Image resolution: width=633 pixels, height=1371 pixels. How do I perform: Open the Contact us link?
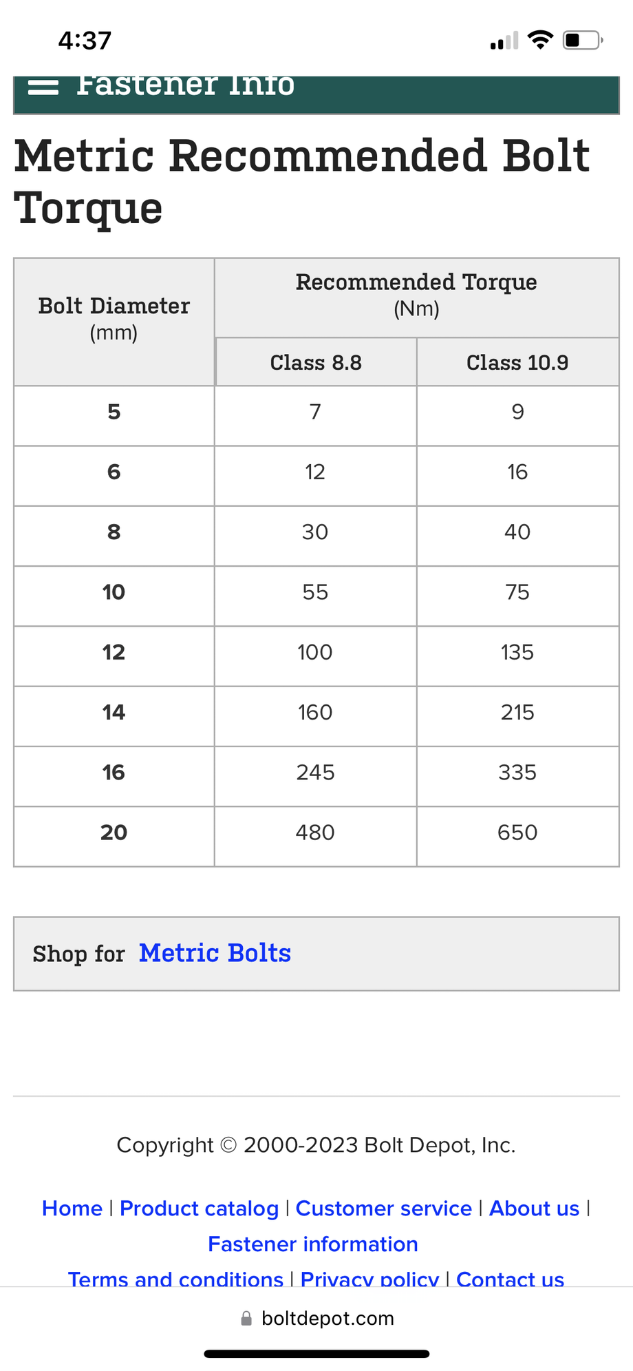click(x=510, y=1279)
